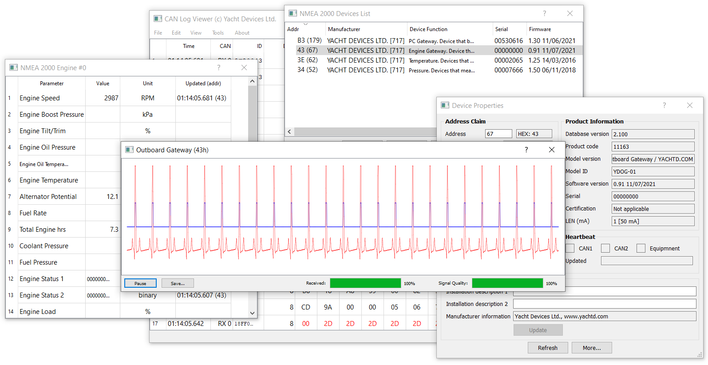708x365 pixels.
Task: Click the Manufacturer information field
Action: point(605,316)
